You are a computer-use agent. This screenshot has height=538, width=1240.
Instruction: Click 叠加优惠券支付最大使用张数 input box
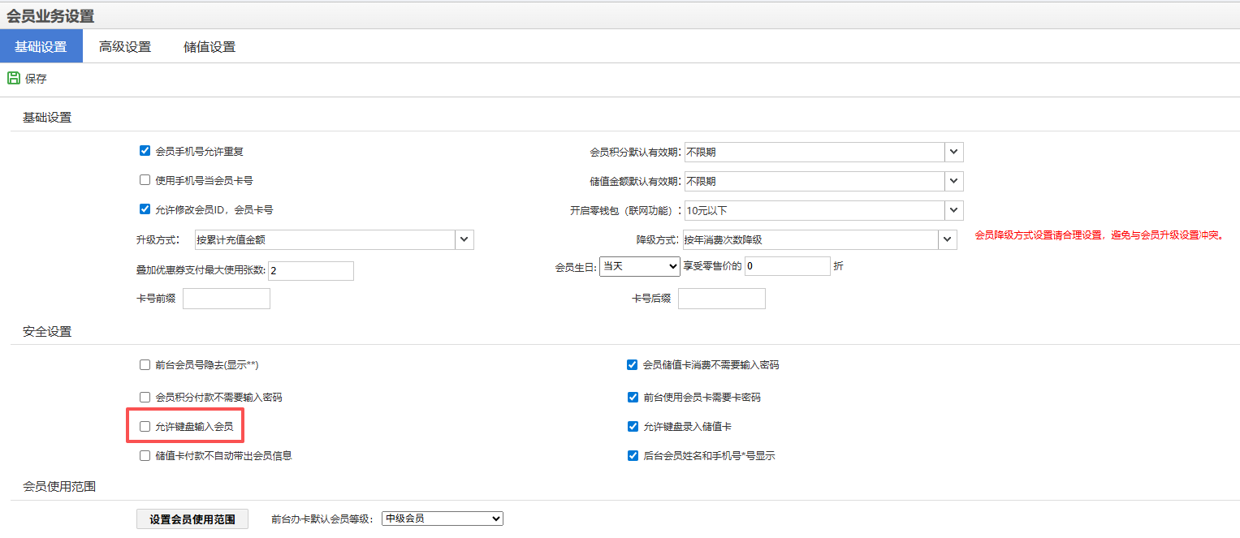coord(310,271)
